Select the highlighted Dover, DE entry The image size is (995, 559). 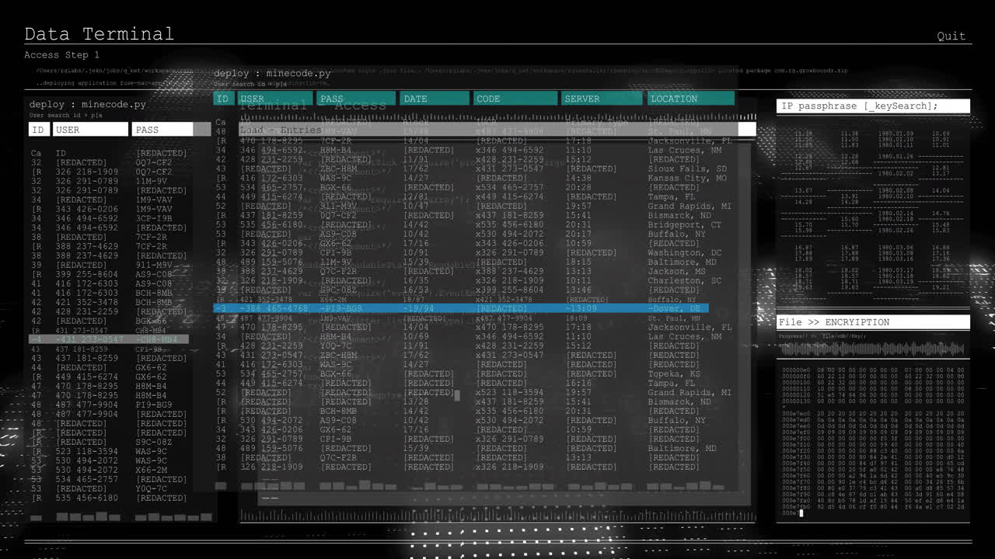[x=675, y=308]
